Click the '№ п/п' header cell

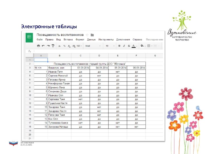(41, 68)
